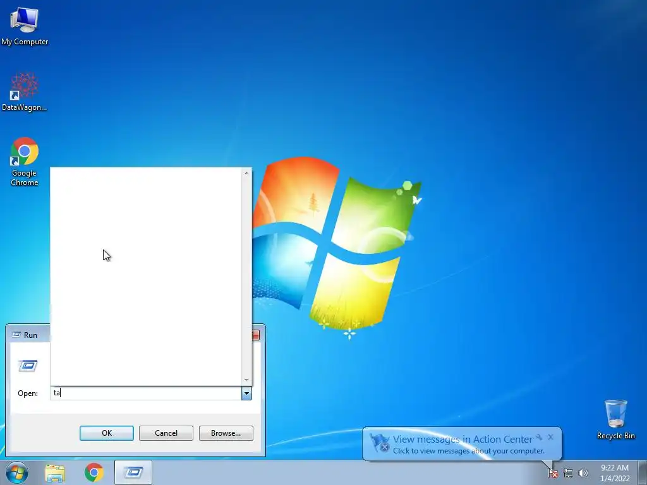Close the Run dialog window

point(256,335)
